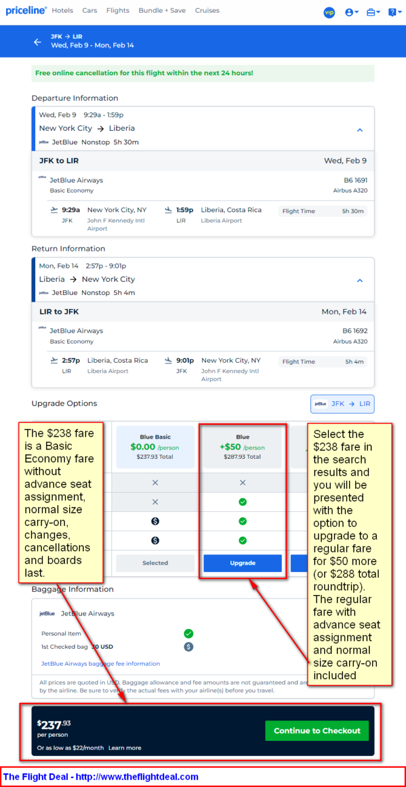Click flight number B6 1692

[x=355, y=331]
